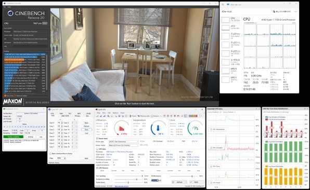Adjust the Performance slider in Quick CPU
Viewport: 310px width, 190px height.
click(184, 176)
